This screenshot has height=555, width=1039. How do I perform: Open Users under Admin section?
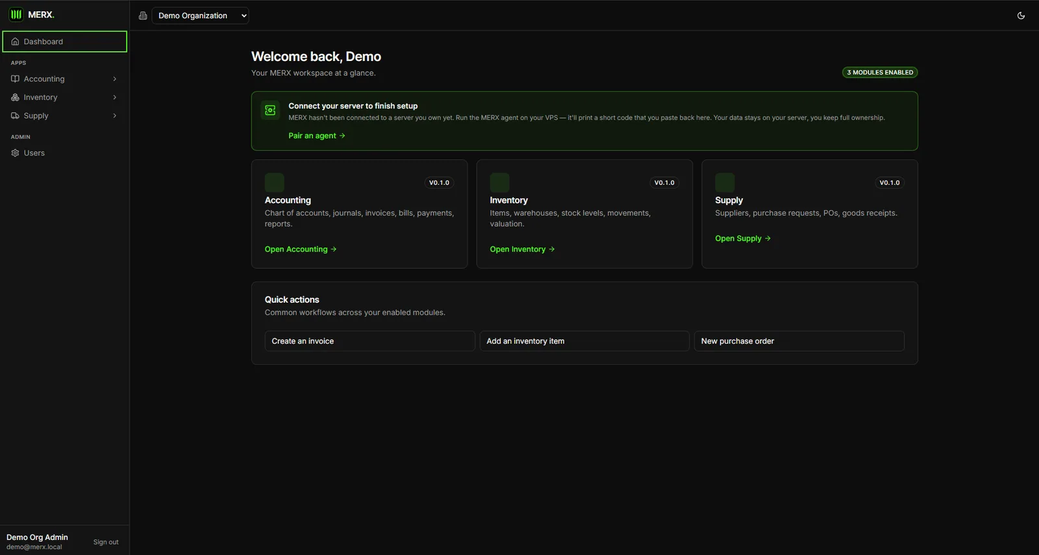64,153
